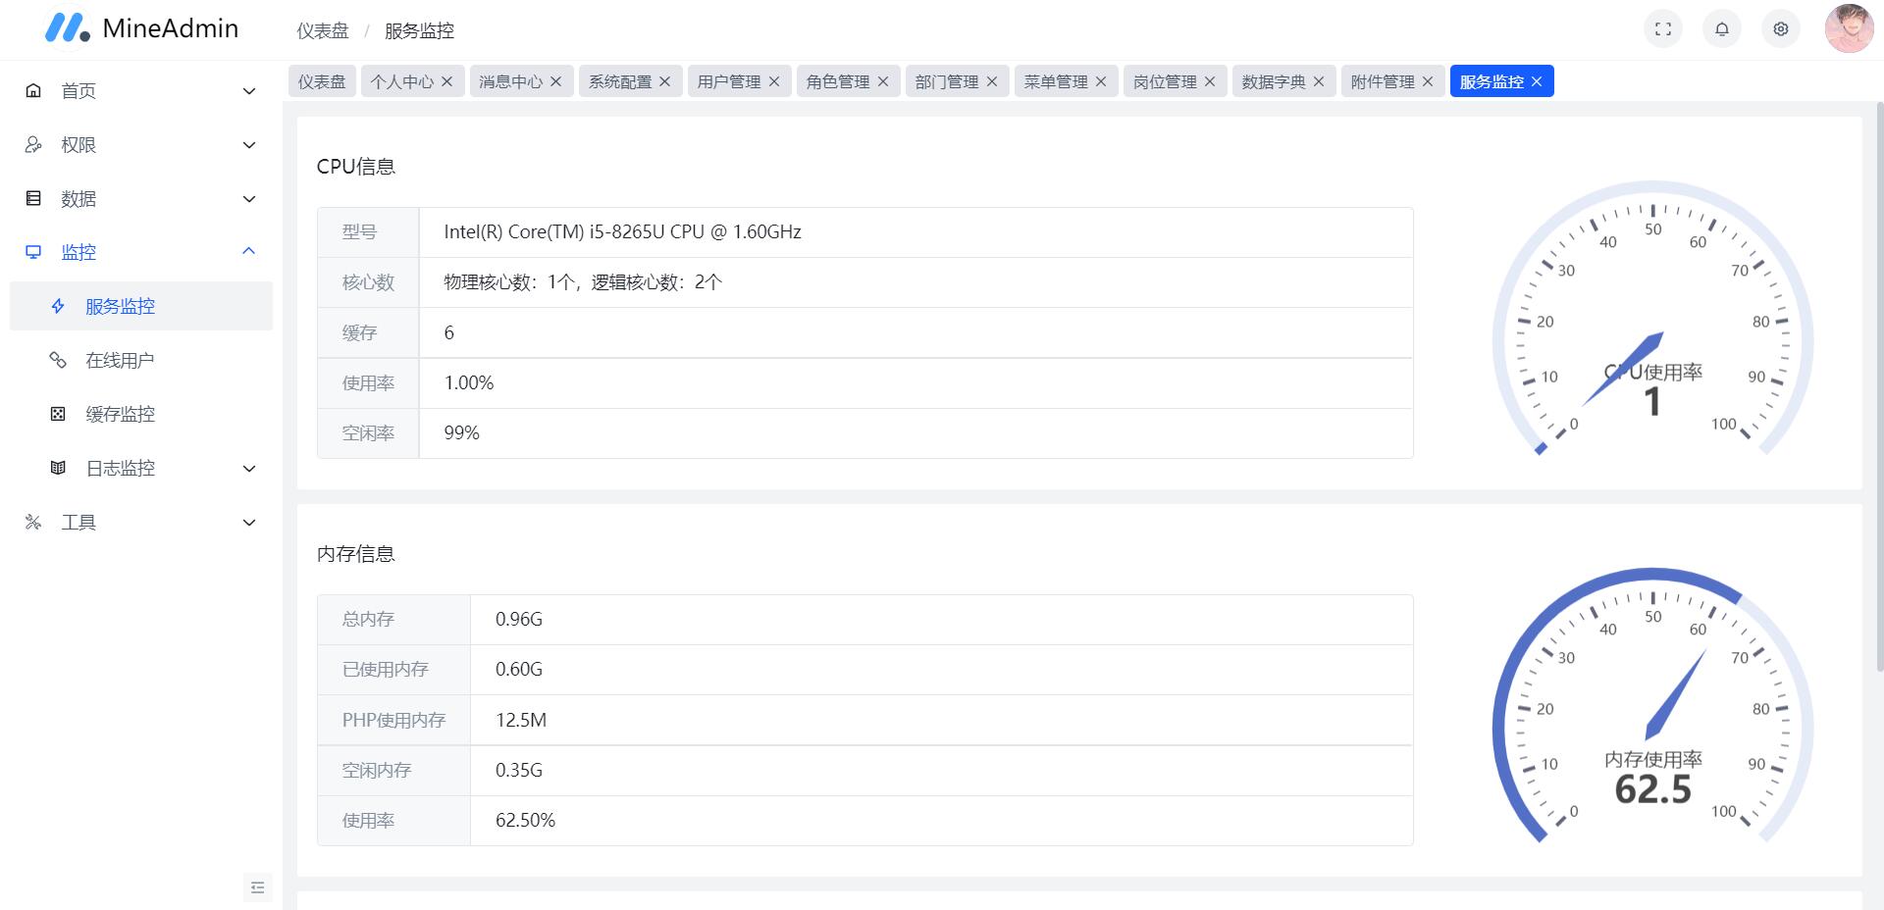Expand the 首页 menu chevron
Image resolution: width=1884 pixels, height=910 pixels.
249,91
